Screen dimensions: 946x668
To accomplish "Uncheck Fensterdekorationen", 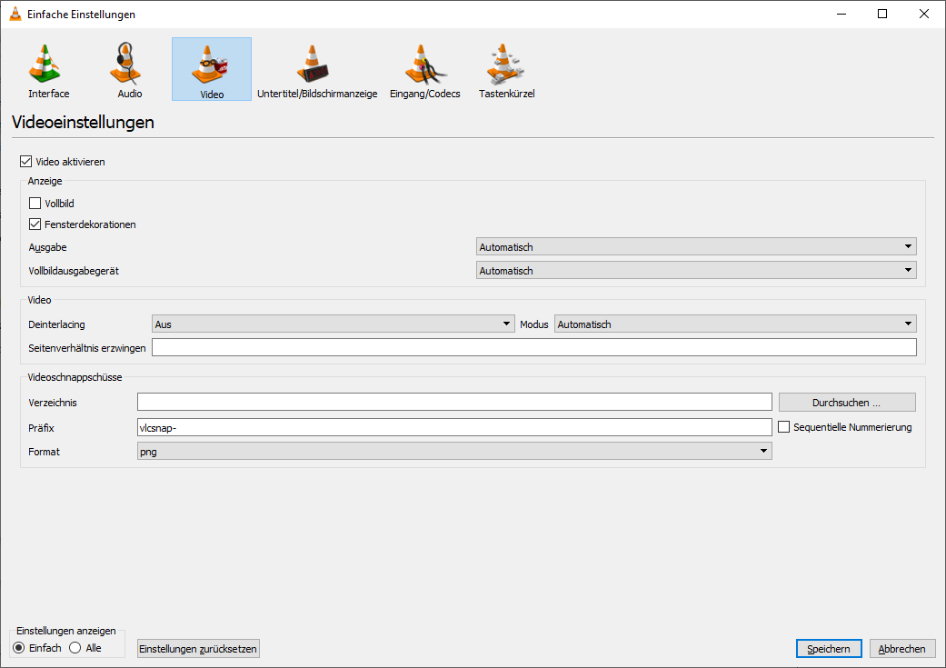I will 36,224.
